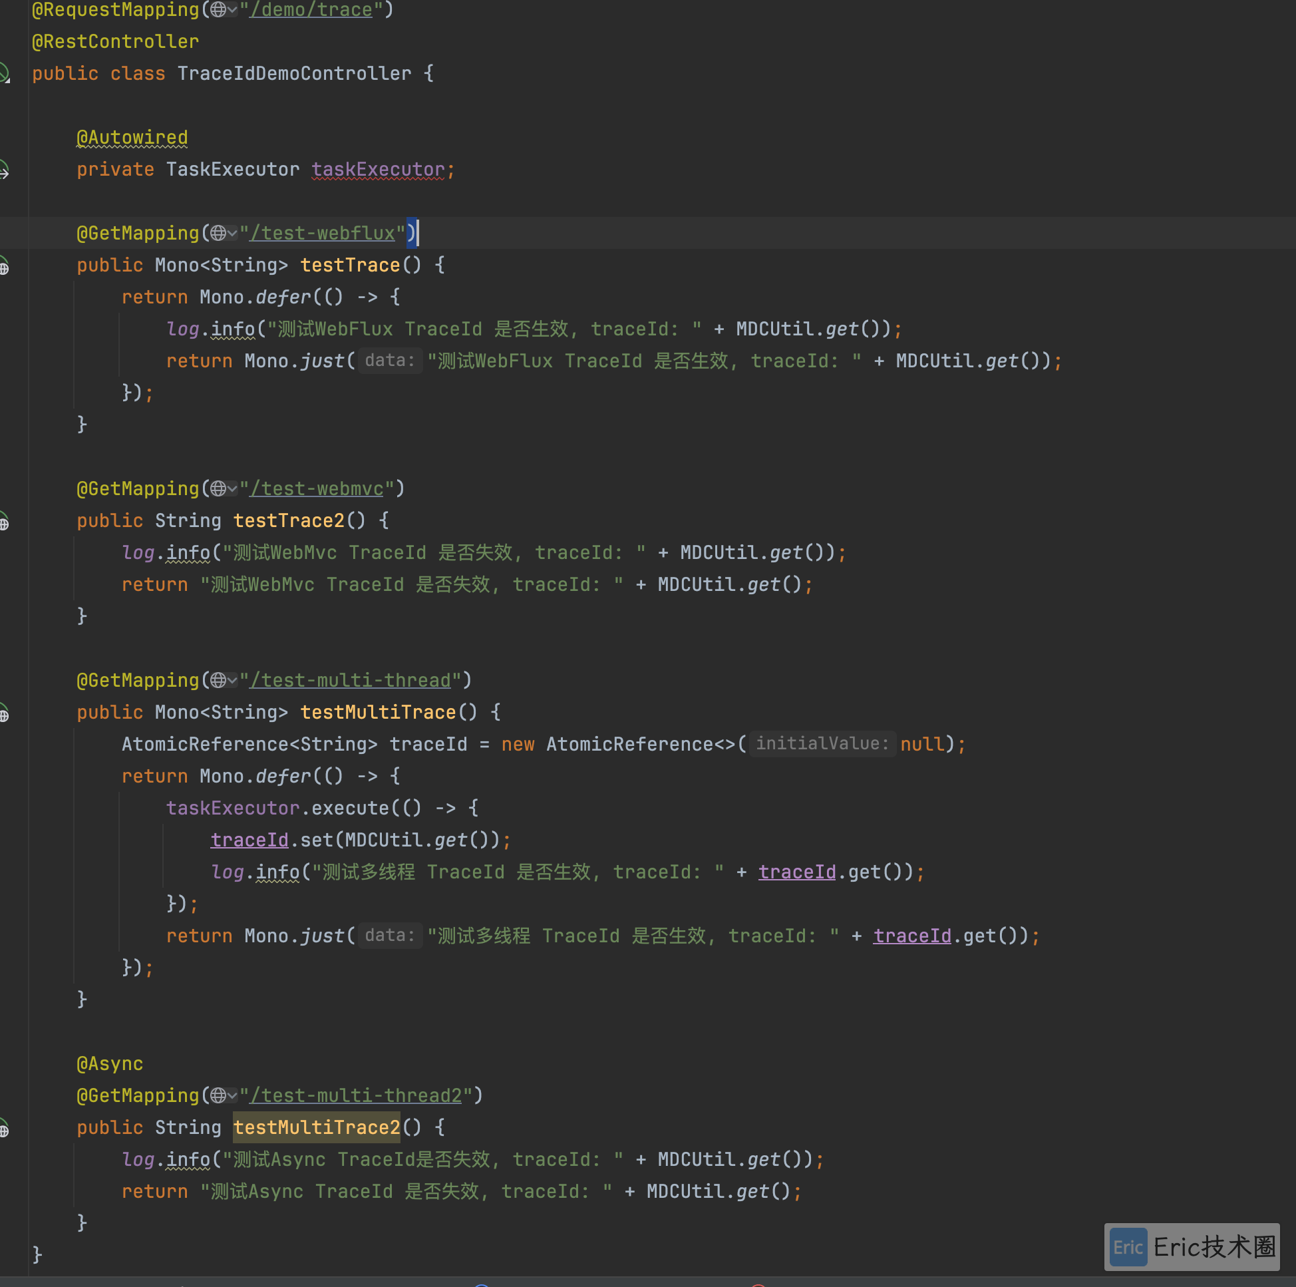Click "traceId" in the traceId.set(MDCUtil.get()) line
Image resolution: width=1296 pixels, height=1287 pixels.
[x=249, y=840]
